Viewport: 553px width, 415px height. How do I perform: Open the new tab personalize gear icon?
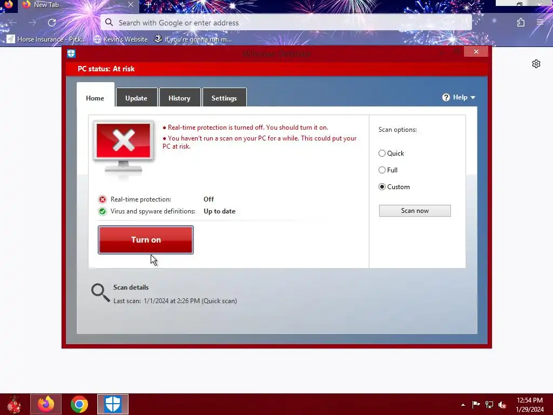(x=536, y=64)
